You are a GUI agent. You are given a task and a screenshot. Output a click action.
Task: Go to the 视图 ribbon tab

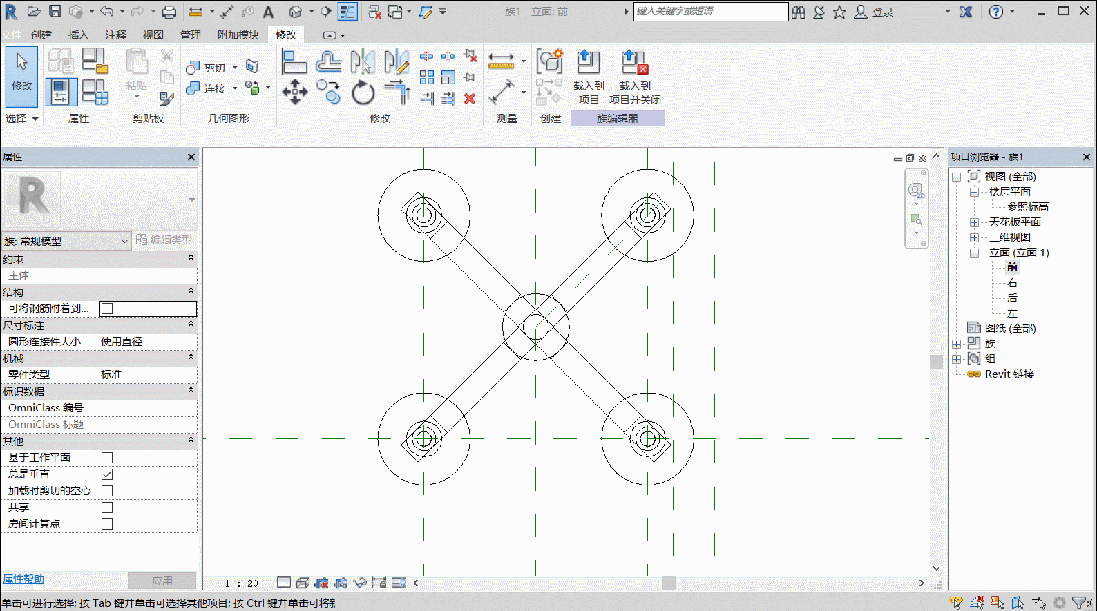pos(153,35)
